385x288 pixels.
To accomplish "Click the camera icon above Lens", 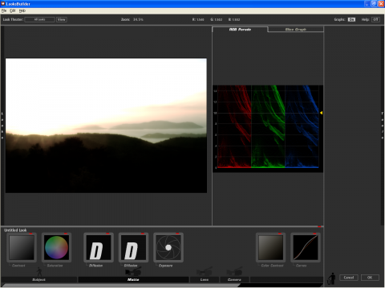I will (x=205, y=272).
